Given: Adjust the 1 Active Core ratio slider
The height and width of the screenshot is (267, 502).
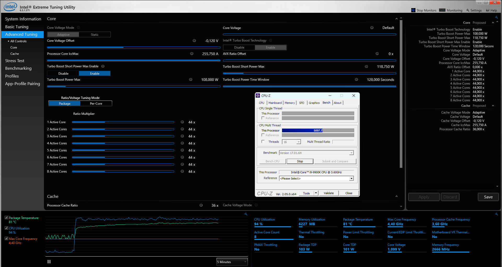Looking at the screenshot, I should [105, 122].
